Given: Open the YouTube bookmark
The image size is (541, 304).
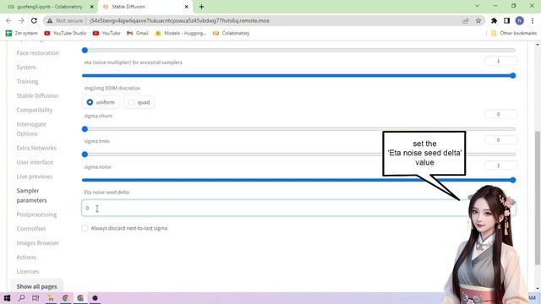Looking at the screenshot, I should (x=107, y=33).
